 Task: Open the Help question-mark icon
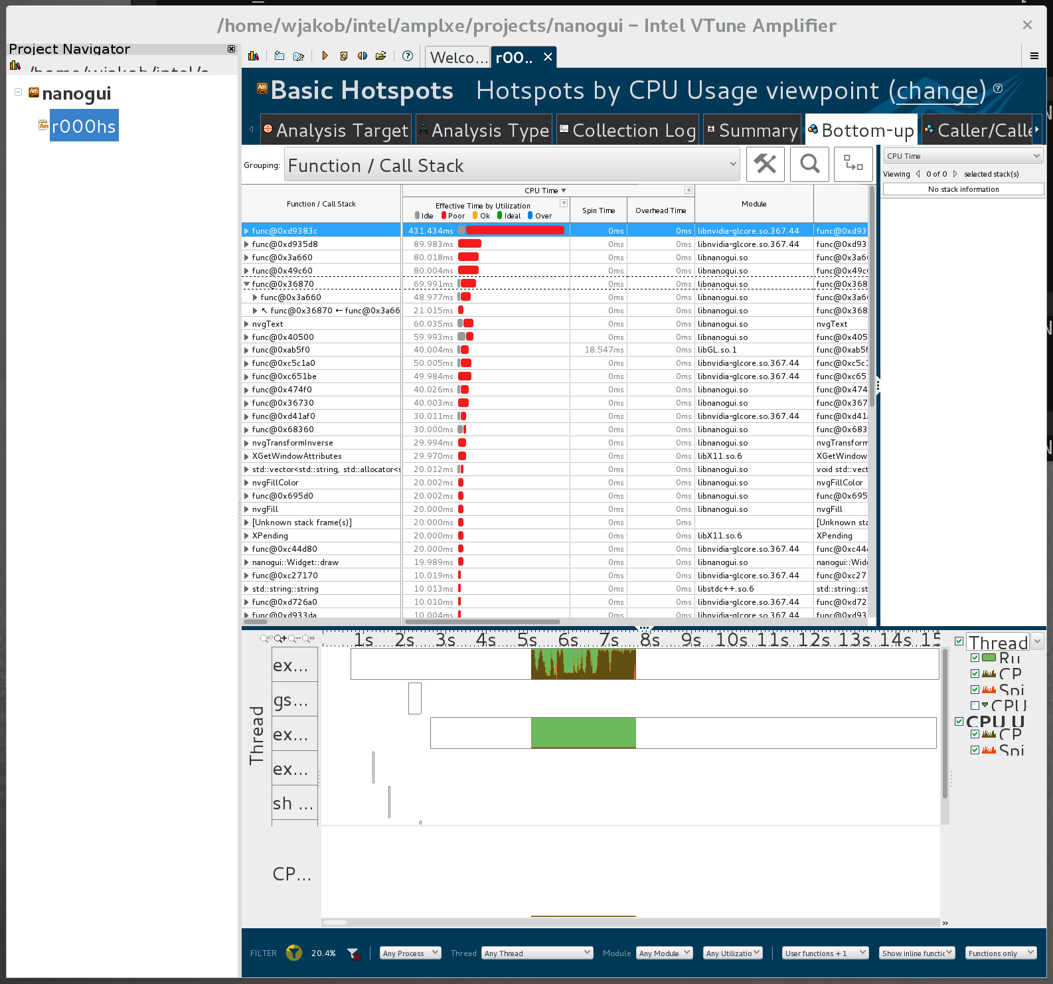408,56
